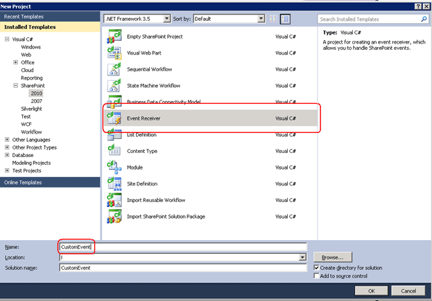Choose the Site Definition template icon

pyautogui.click(x=114, y=183)
